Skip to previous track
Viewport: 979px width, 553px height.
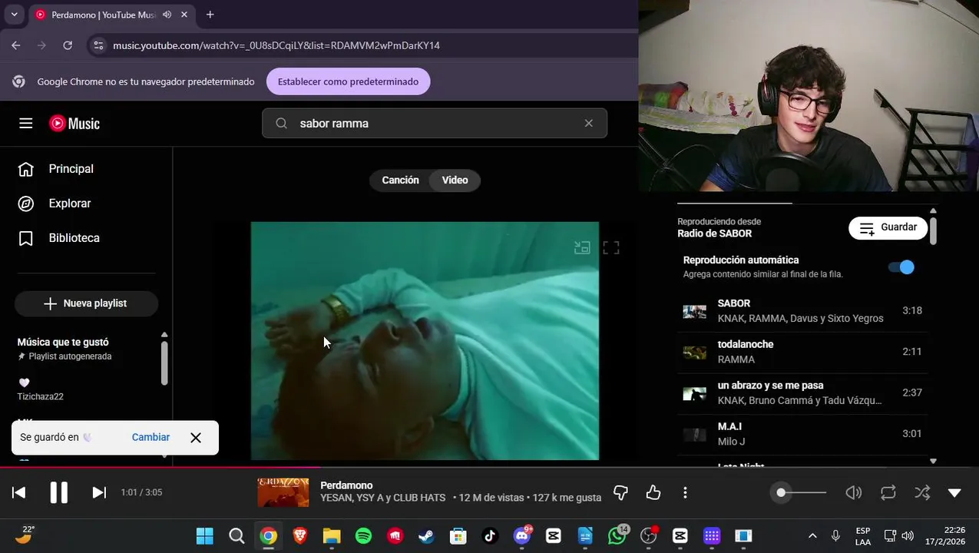pos(19,492)
